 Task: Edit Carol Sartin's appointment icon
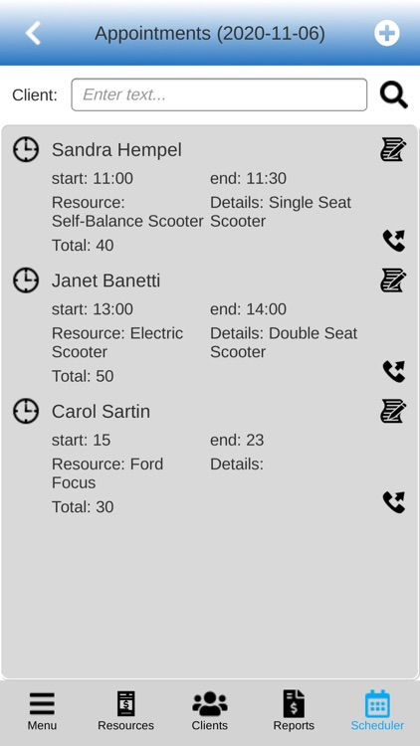393,411
